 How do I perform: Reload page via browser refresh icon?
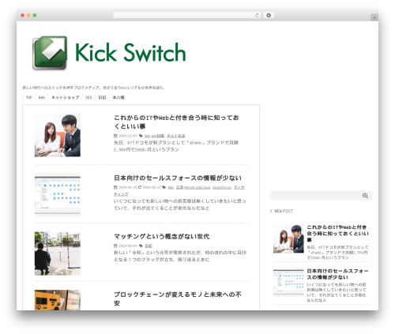pos(257,16)
